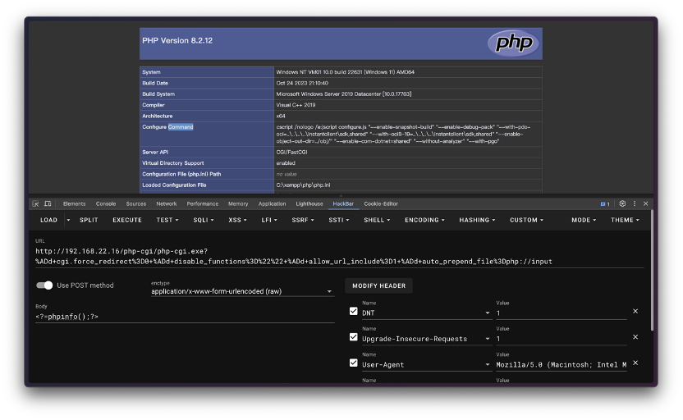This screenshot has width=683, height=420.
Task: Uncheck the DNT header checkbox
Action: (x=353, y=311)
